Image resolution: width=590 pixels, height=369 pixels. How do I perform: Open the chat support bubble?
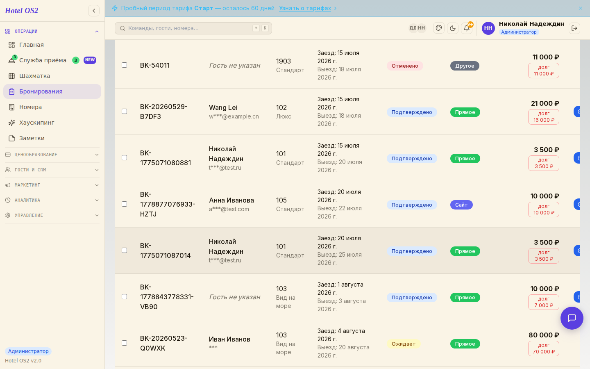pyautogui.click(x=572, y=318)
